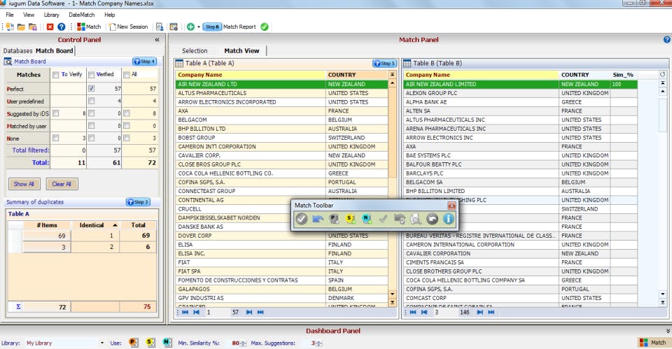This screenshot has height=349, width=672.
Task: Uncheck the Perfect matches Verified checkbox
Action: coord(91,89)
